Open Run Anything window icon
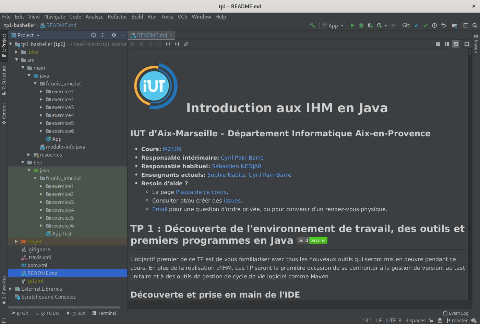Viewport: 480px width, 324px height. click(x=466, y=25)
